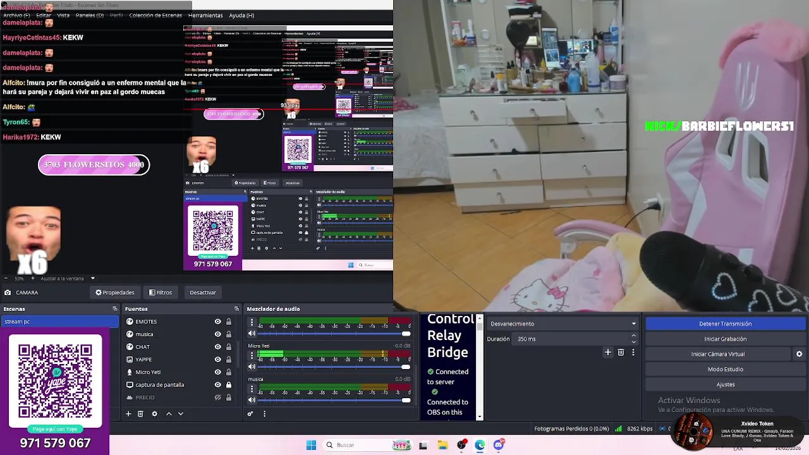Open the preview zoom Ajustar a la ventana dropdown
The image size is (809, 455).
click(68, 278)
